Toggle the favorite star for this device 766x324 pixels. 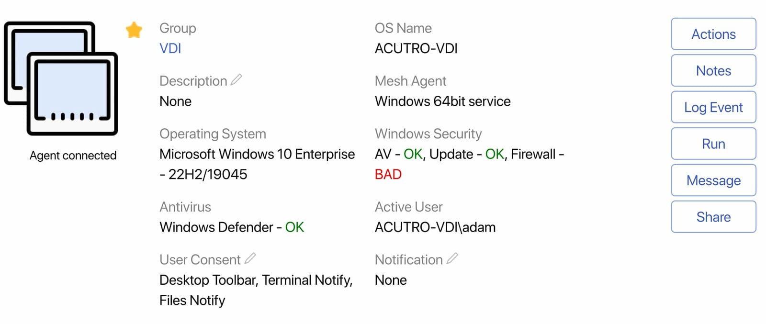pyautogui.click(x=134, y=30)
